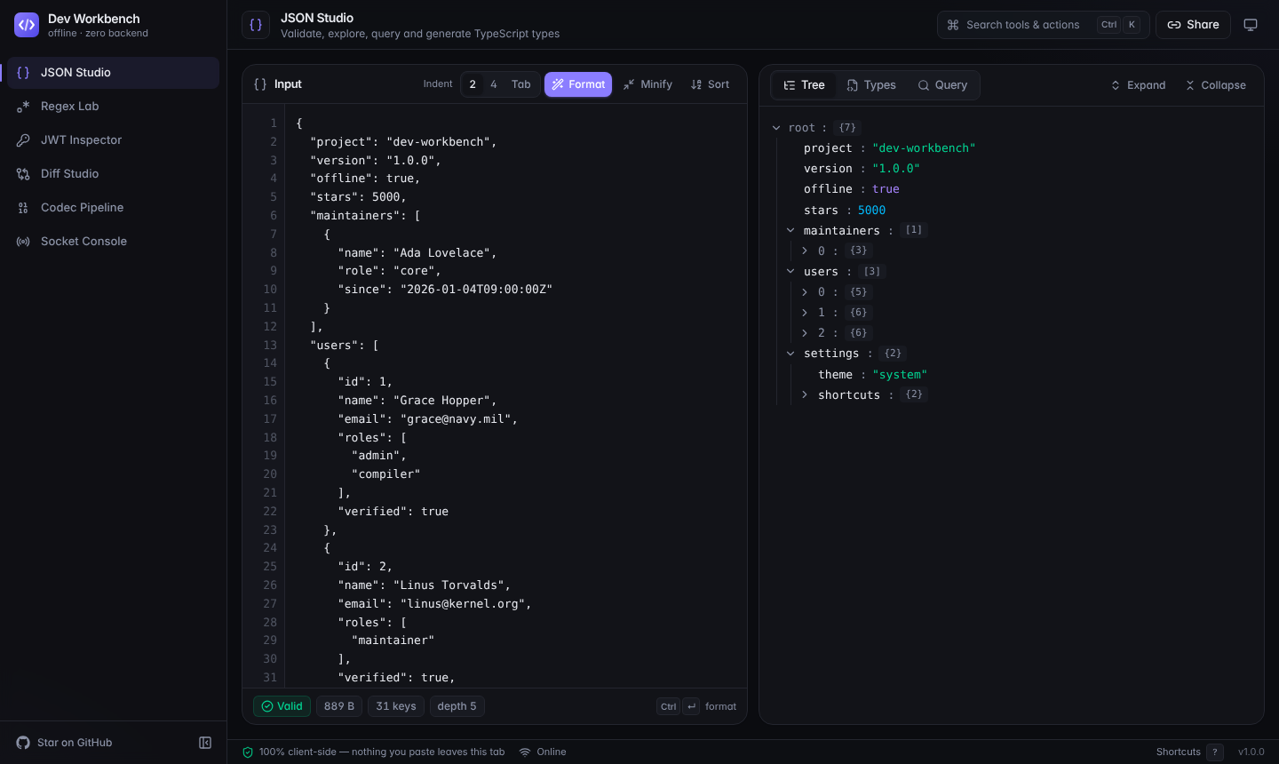Image resolution: width=1279 pixels, height=764 pixels.
Task: Click Expand all nodes
Action: pos(1138,85)
